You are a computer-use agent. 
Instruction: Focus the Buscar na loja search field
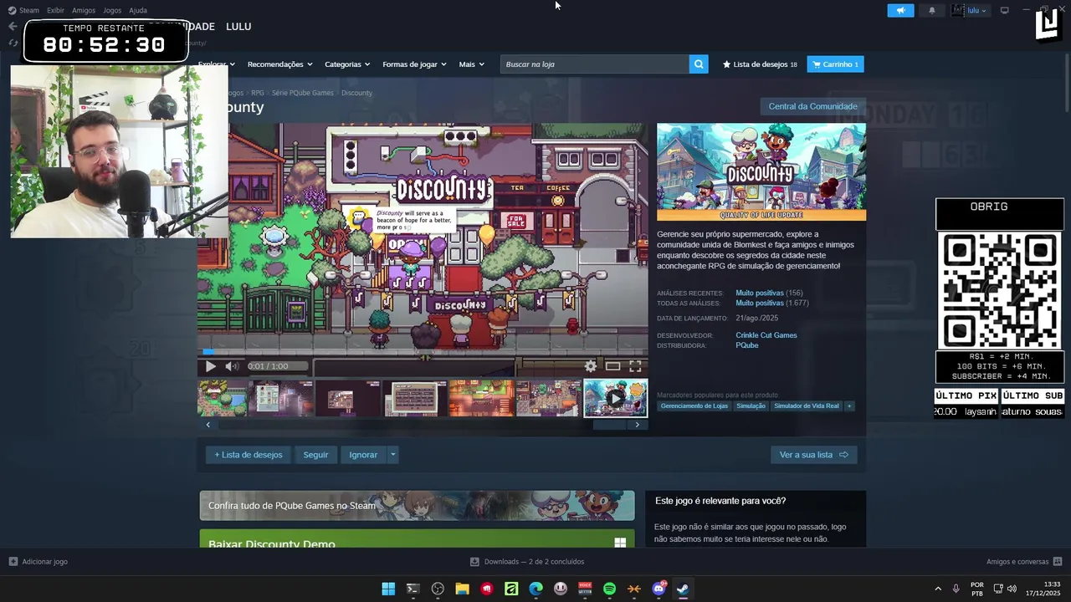click(595, 64)
